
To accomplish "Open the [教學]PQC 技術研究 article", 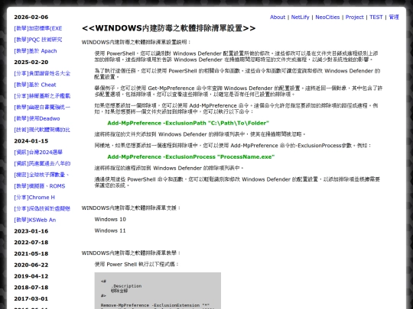I will (38, 40).
